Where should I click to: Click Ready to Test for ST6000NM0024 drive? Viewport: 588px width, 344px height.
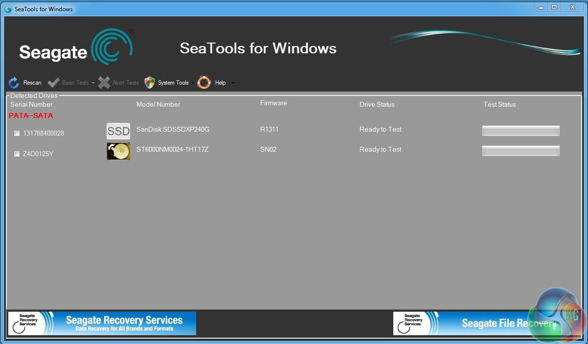coord(380,149)
